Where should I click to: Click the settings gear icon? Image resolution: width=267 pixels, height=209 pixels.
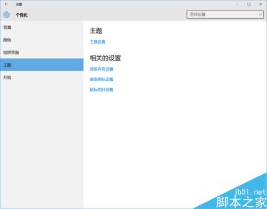point(6,14)
